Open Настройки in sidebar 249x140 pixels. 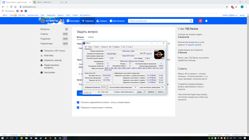49,72
